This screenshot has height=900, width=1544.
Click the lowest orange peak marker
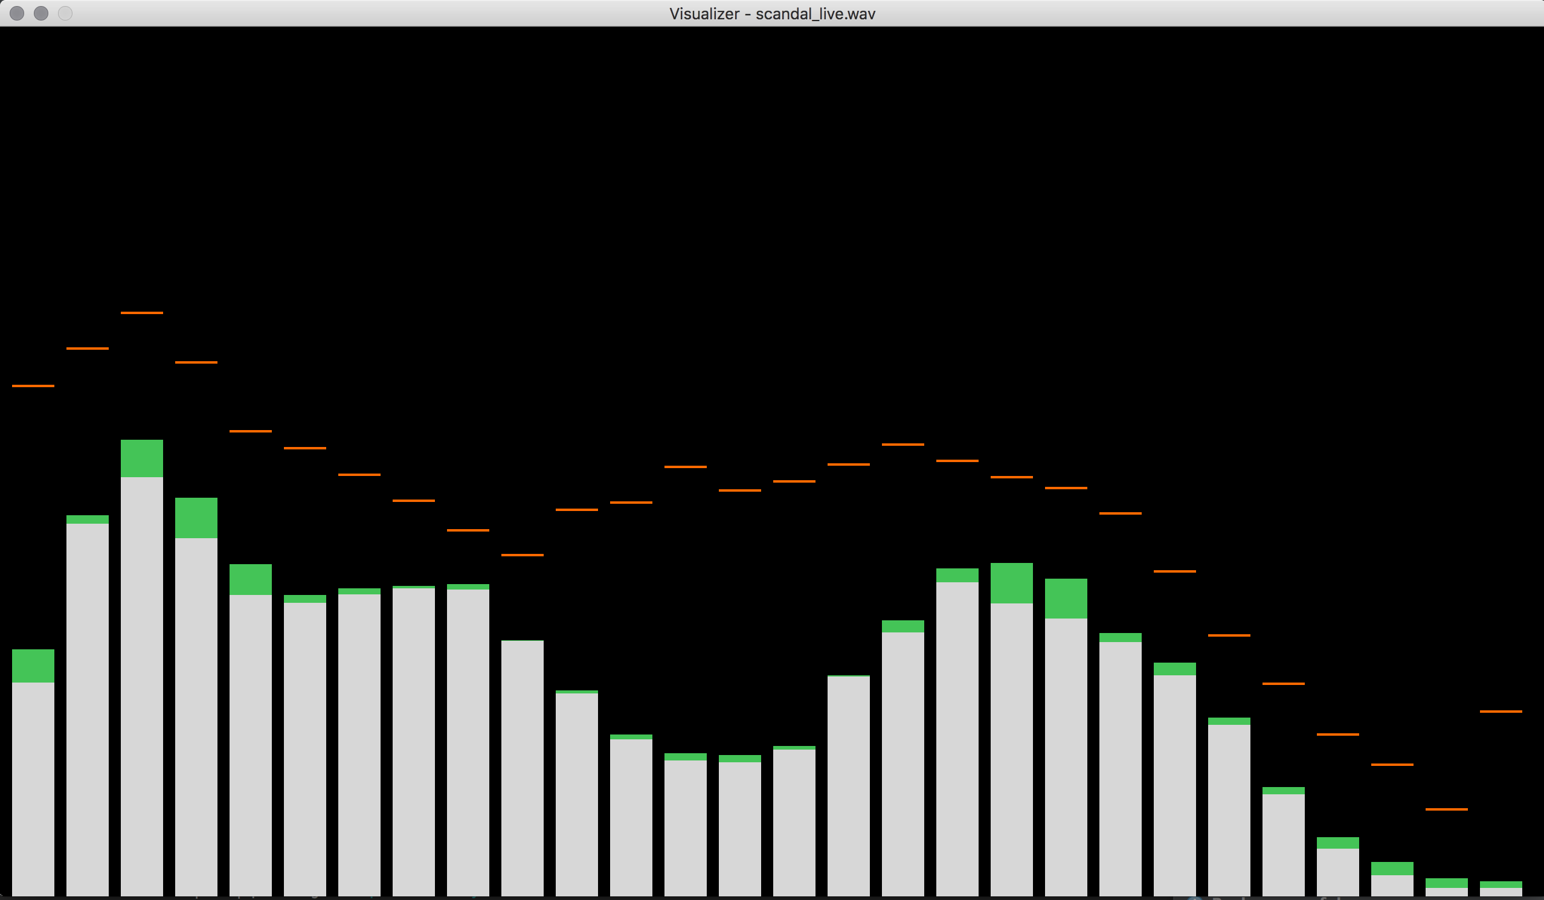(x=1446, y=809)
